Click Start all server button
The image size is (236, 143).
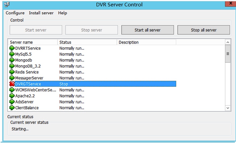pyautogui.click(x=147, y=30)
